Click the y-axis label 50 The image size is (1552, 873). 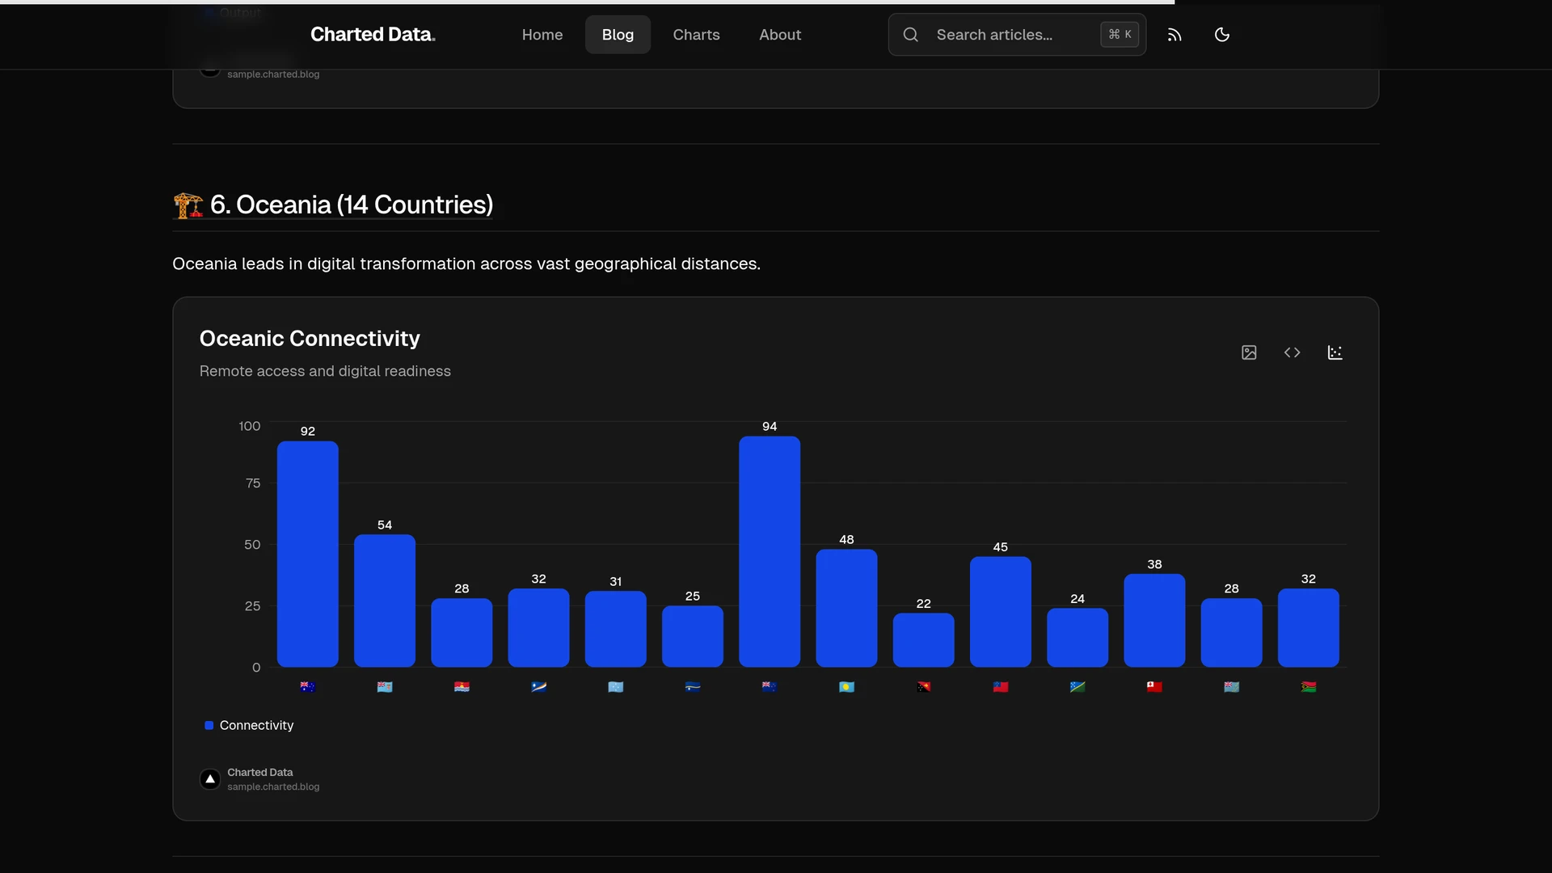click(x=252, y=545)
